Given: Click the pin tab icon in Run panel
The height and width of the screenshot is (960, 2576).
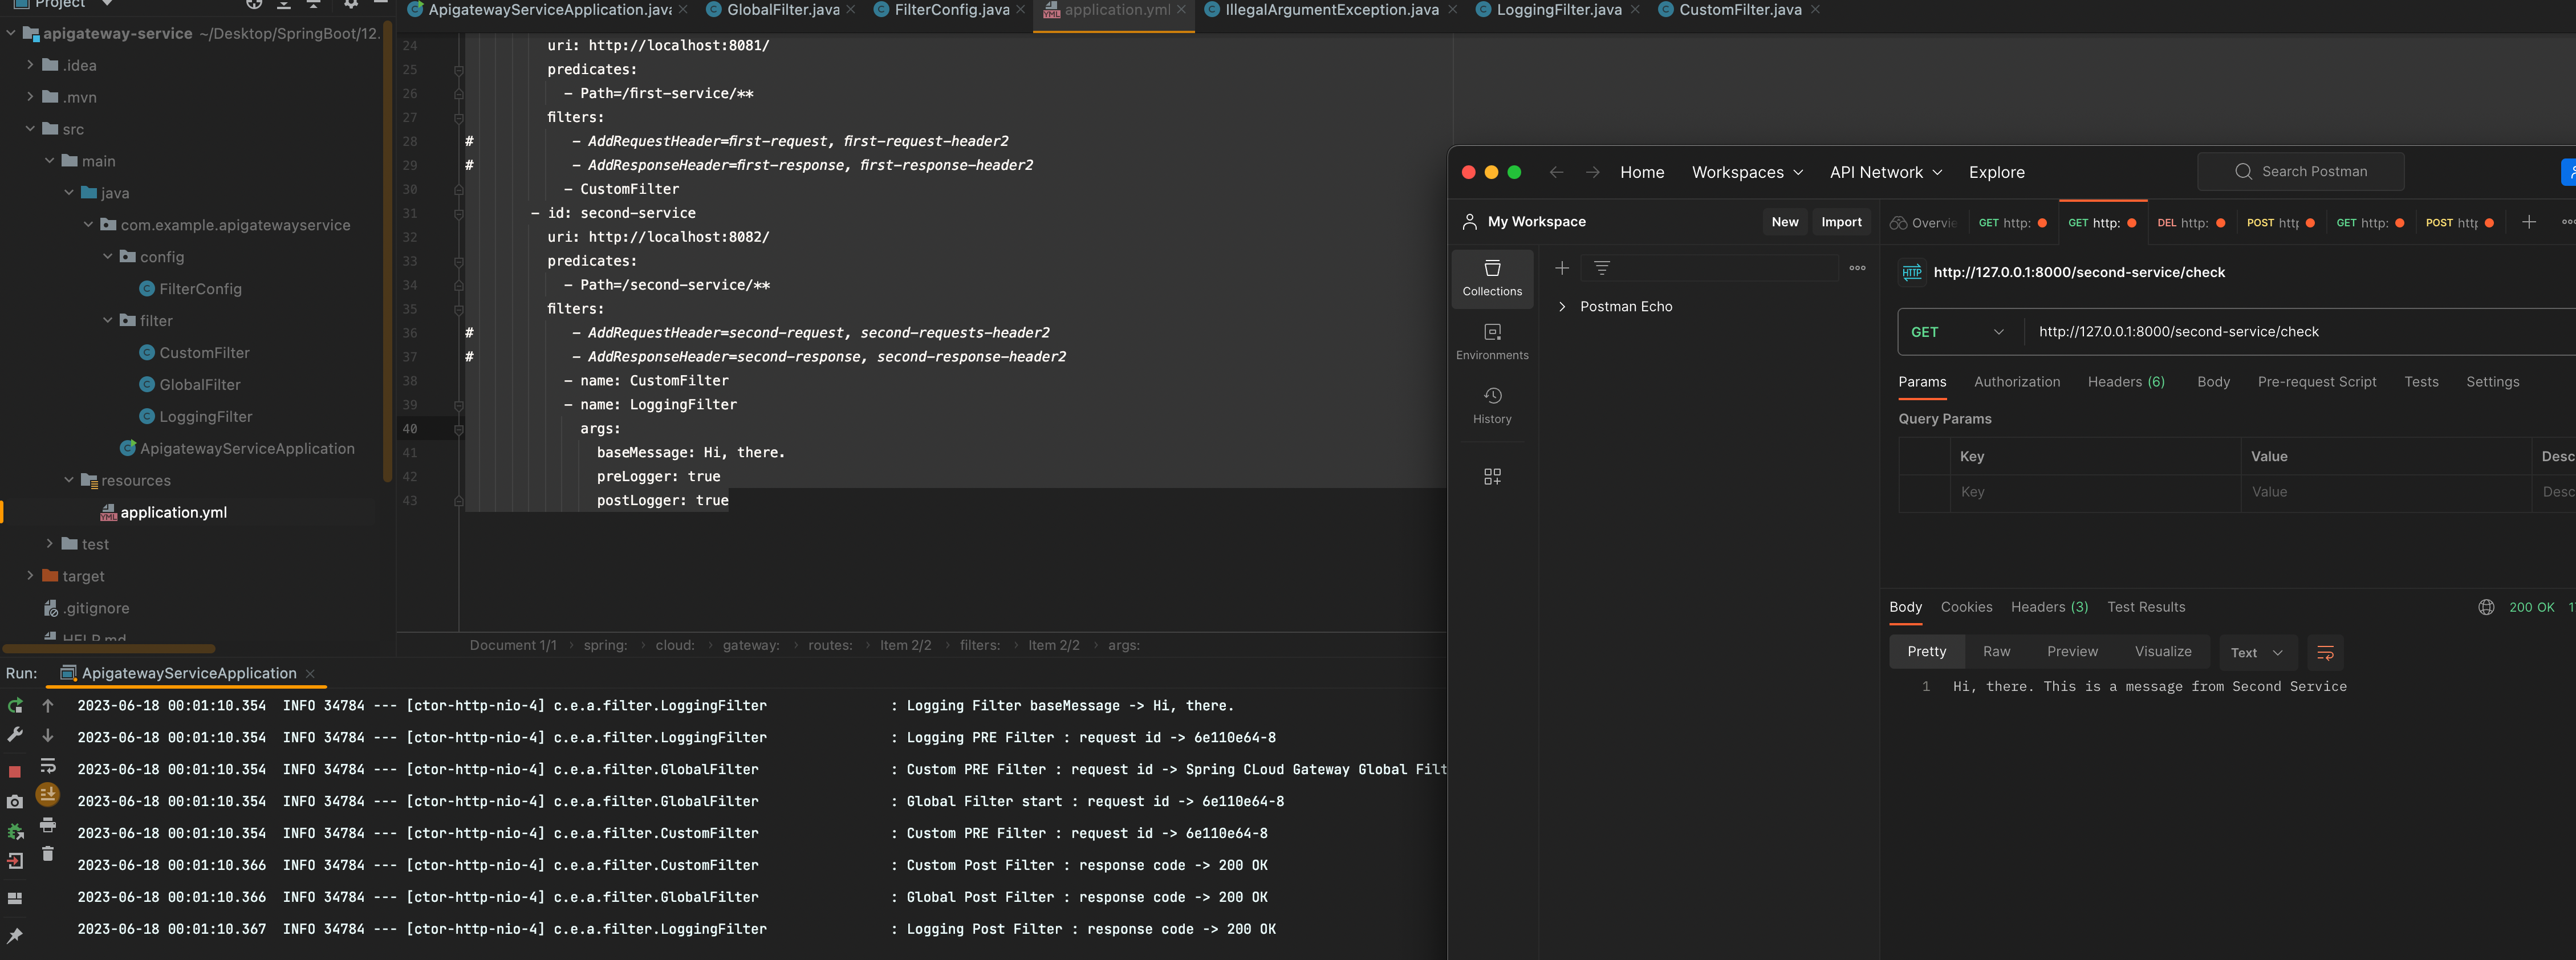Looking at the screenshot, I should tap(15, 936).
